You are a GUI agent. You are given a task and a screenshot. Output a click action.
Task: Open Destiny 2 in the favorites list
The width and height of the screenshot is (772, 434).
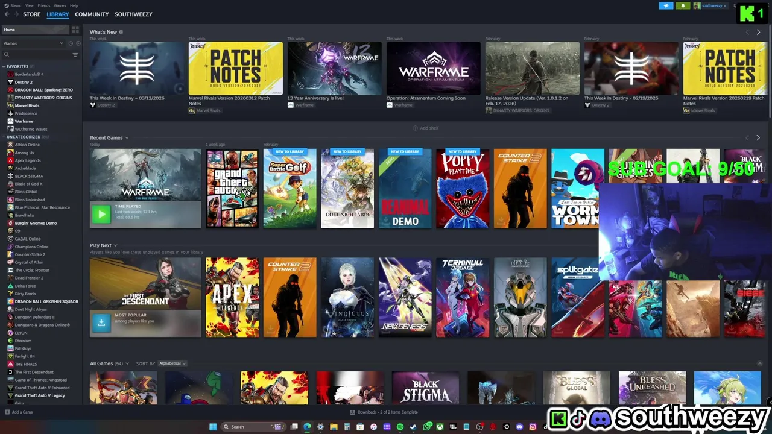[24, 82]
